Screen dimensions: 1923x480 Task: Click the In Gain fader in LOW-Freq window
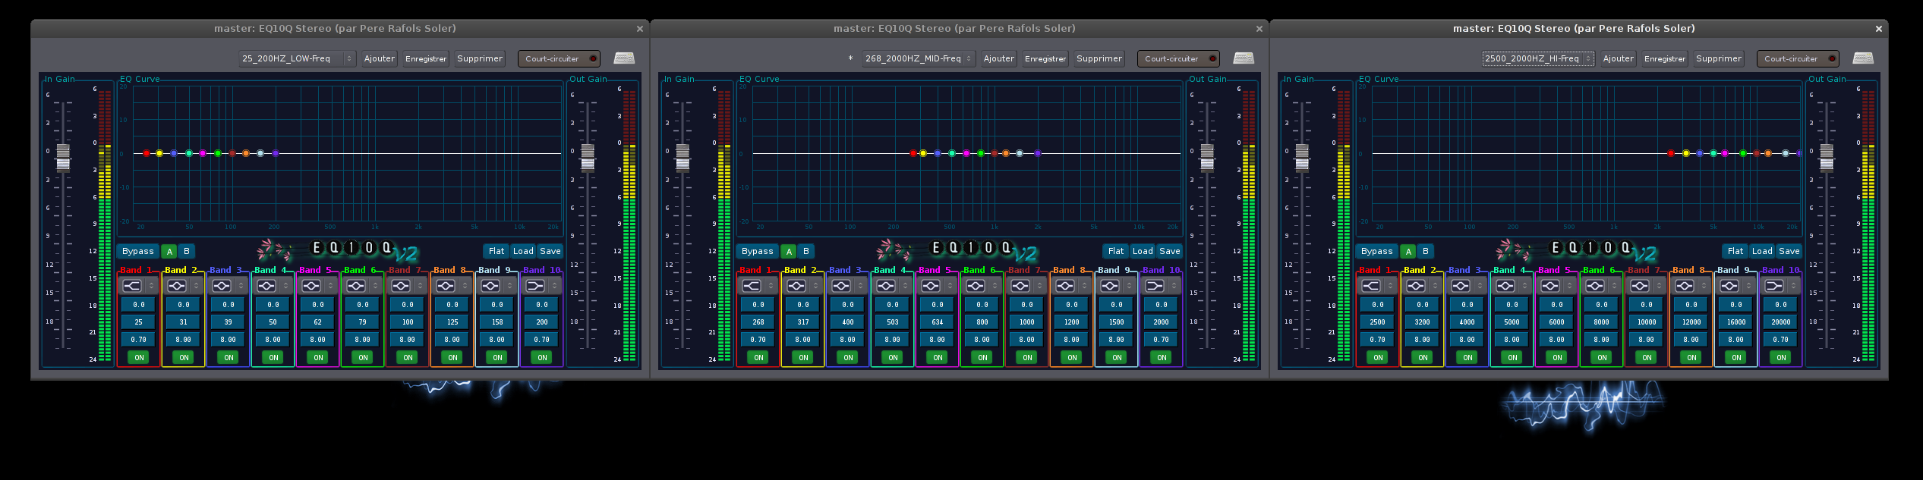(63, 158)
